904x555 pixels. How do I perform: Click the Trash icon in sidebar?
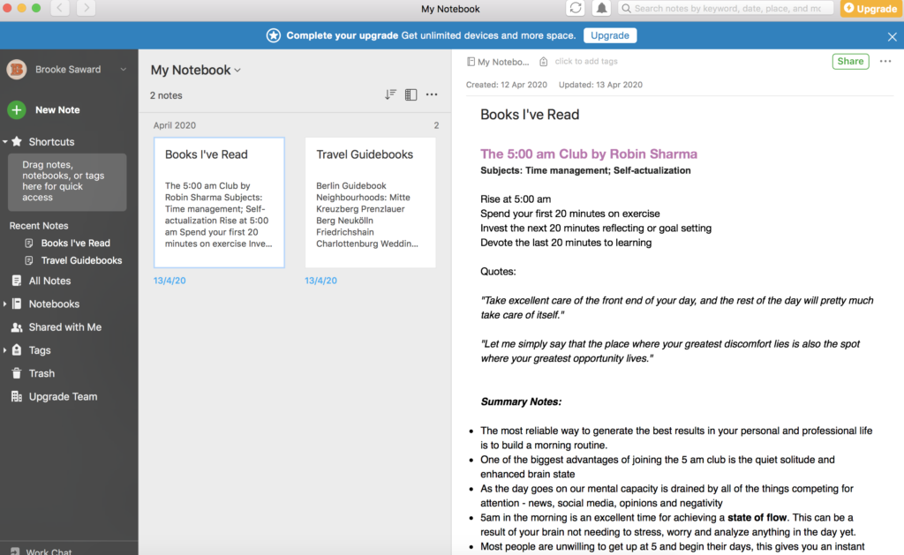tap(17, 373)
